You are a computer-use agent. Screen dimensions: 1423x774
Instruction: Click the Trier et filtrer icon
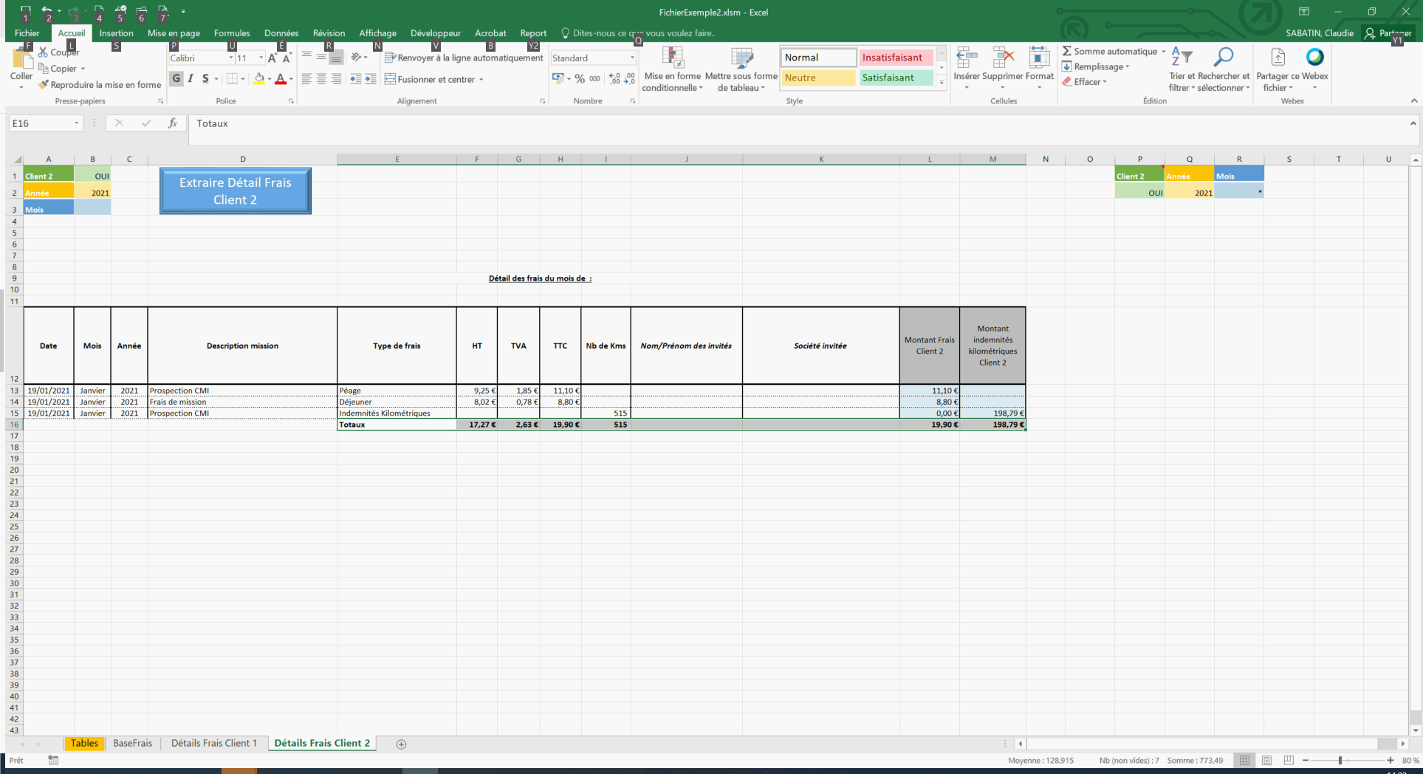click(x=1182, y=58)
